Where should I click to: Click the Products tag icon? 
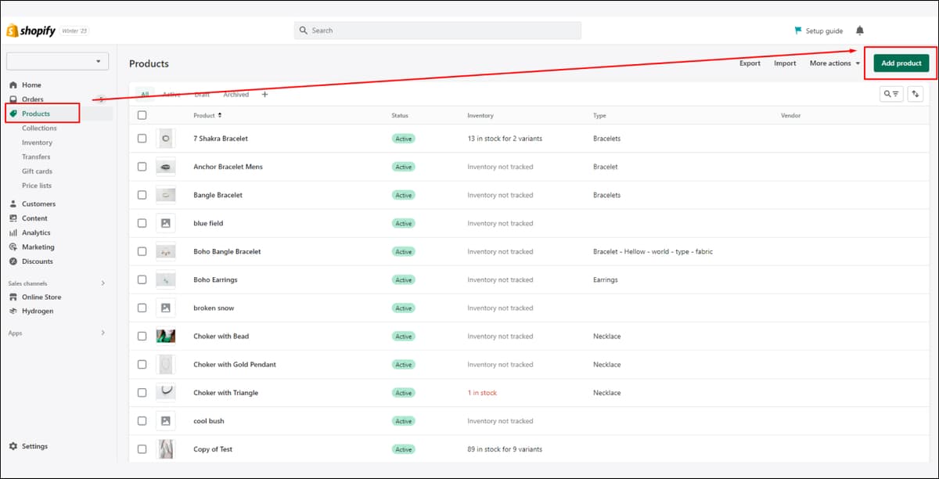pyautogui.click(x=13, y=113)
